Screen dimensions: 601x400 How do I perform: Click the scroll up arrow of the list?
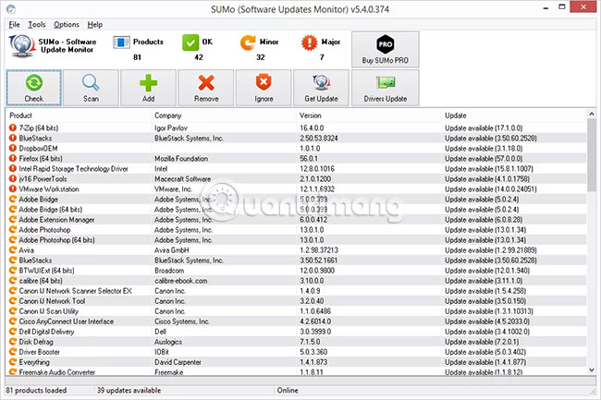point(592,114)
